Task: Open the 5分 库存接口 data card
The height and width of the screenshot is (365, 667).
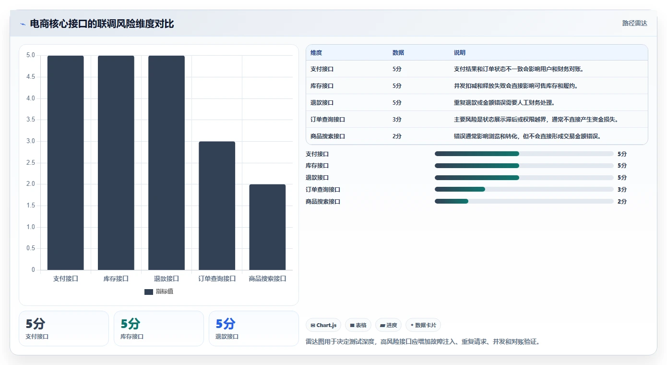Action: pos(159,328)
